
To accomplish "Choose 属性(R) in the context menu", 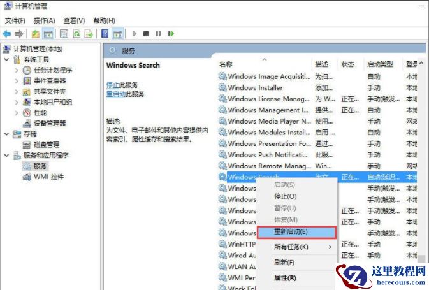I will coord(296,278).
